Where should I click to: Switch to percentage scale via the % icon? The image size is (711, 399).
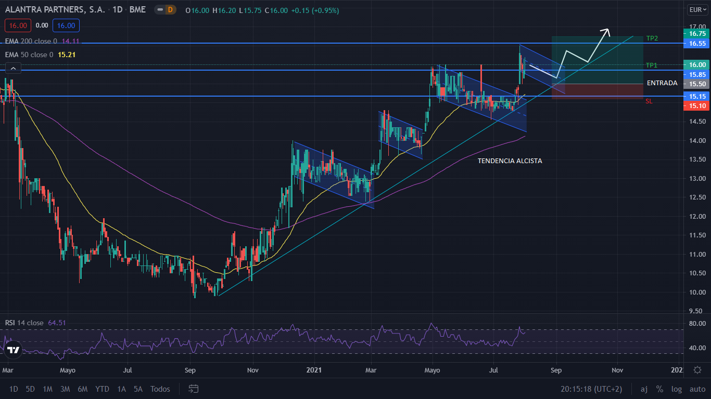659,389
